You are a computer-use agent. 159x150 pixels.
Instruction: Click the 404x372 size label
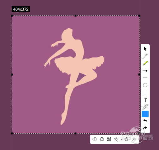coord(21,9)
